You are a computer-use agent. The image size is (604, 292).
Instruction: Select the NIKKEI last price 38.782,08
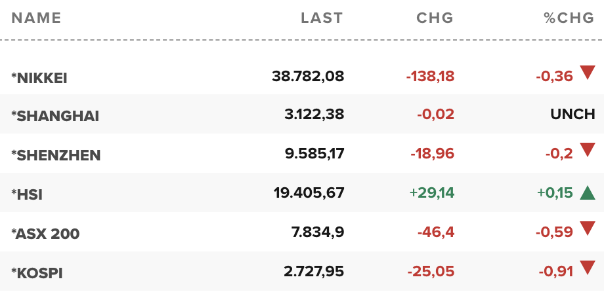(x=308, y=76)
